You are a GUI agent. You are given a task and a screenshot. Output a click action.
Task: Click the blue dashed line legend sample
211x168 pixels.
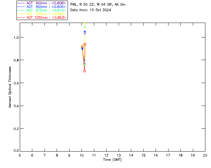(x=21, y=7)
